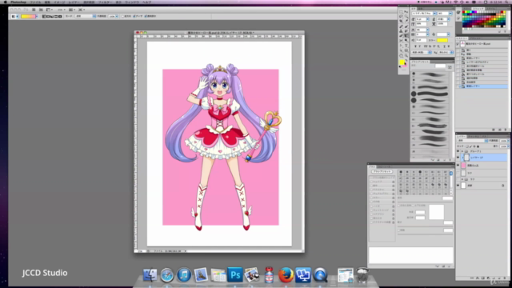The height and width of the screenshot is (288, 512).
Task: Select the Move tool
Action: coord(406,12)
